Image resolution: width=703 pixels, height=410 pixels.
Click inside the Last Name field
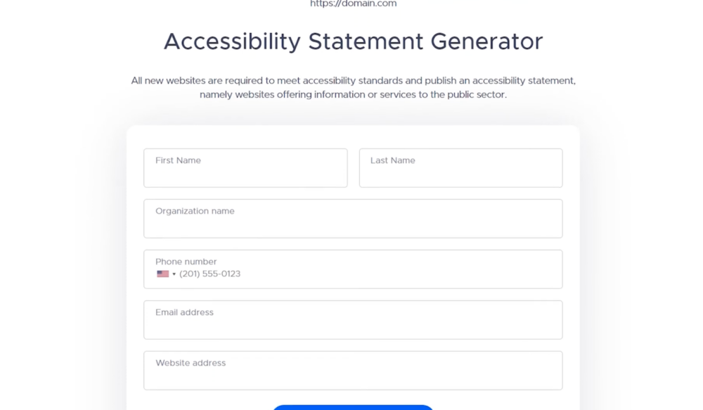tap(460, 168)
